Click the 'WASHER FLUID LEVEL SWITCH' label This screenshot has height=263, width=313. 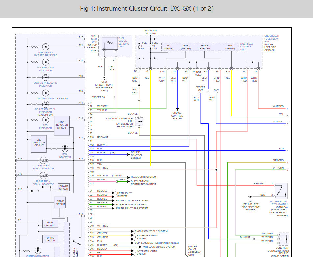[x=278, y=203]
